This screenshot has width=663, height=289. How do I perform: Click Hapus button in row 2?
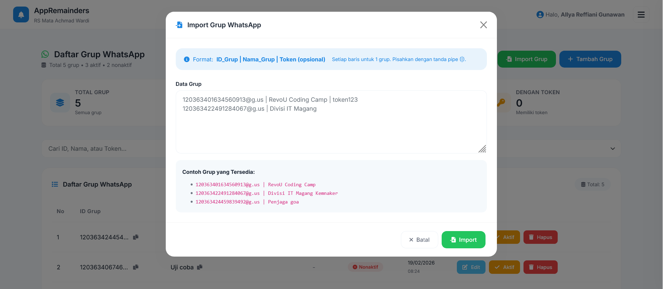[x=540, y=267]
